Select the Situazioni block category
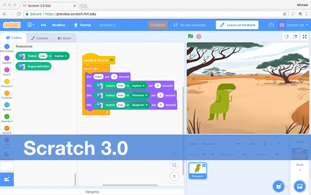The width and height of the screenshot is (311, 195). click(7, 83)
